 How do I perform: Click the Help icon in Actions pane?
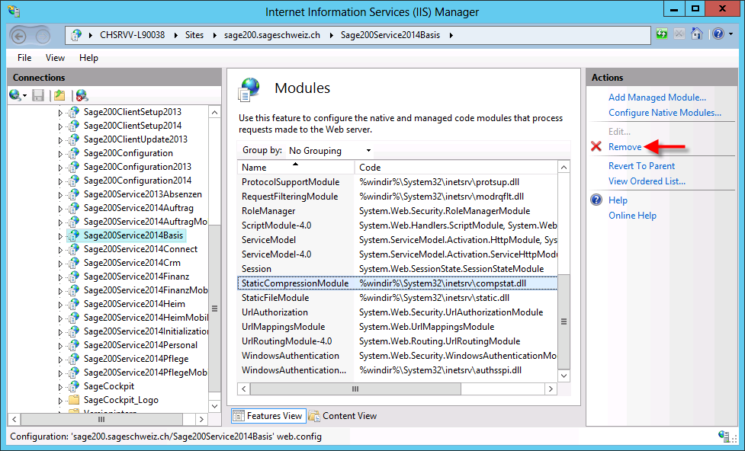click(596, 200)
